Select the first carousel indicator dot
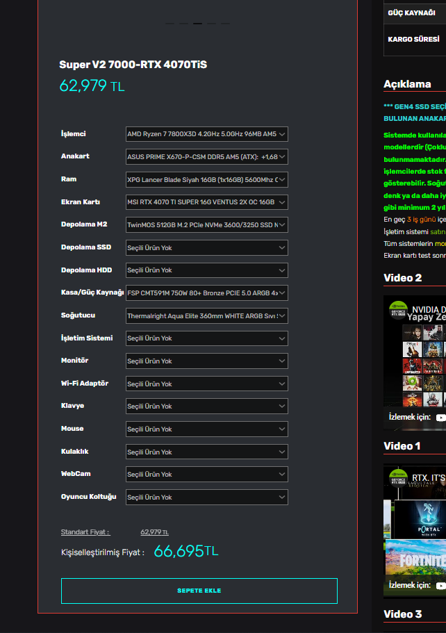446x633 pixels. click(170, 24)
